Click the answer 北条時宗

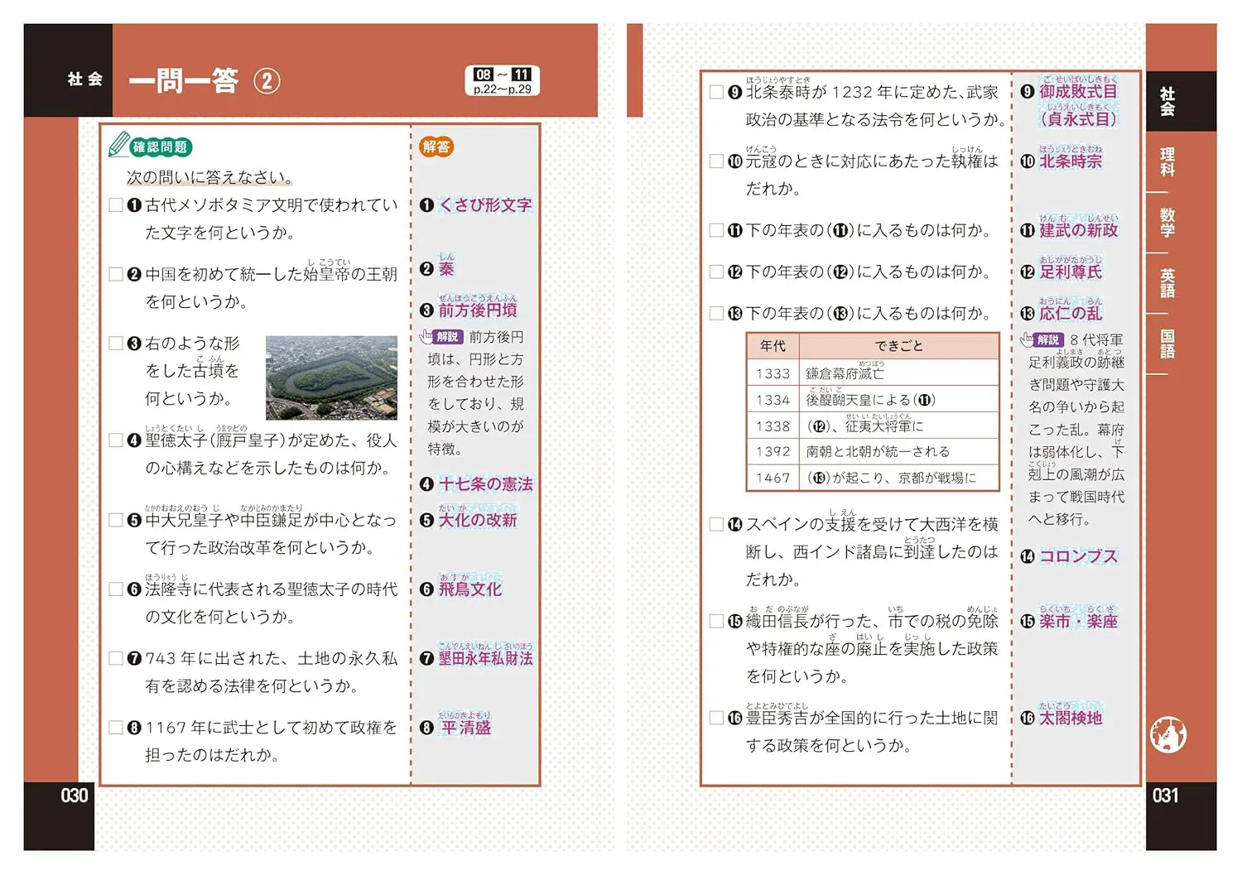[1071, 161]
